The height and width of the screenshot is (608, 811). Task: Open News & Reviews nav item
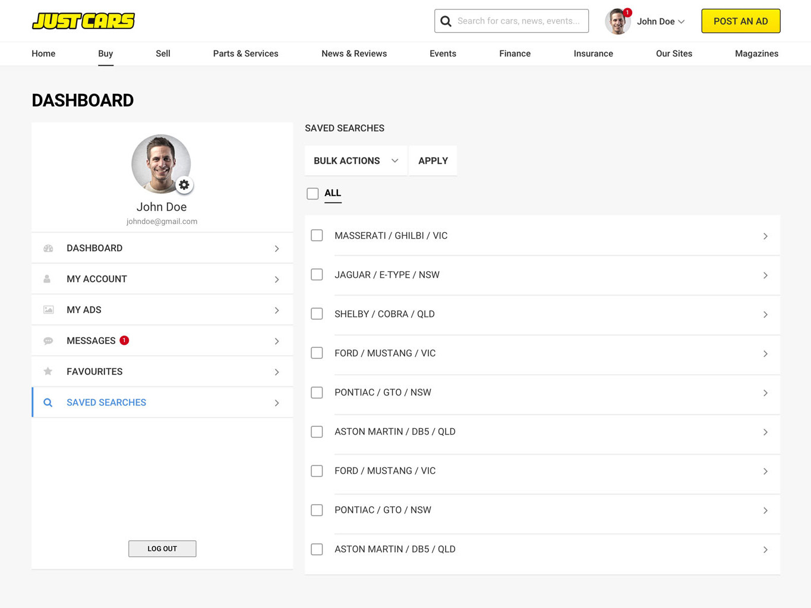click(x=354, y=53)
